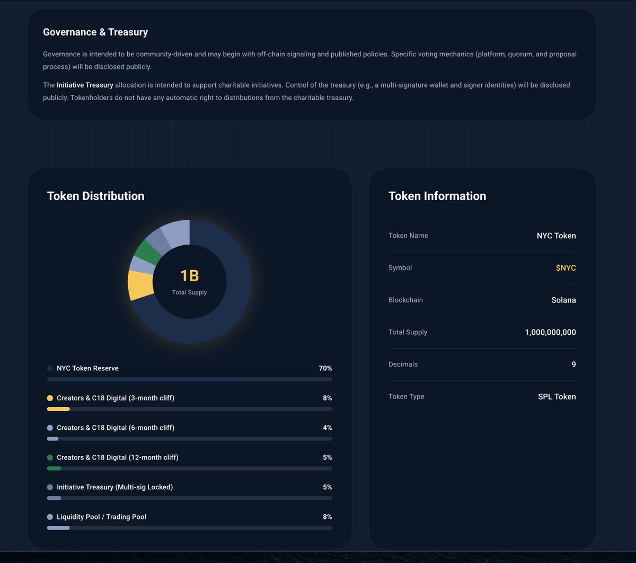Image resolution: width=636 pixels, height=563 pixels.
Task: Click Creators & C18 Digital (6-month cliff) label
Action: tap(116, 428)
